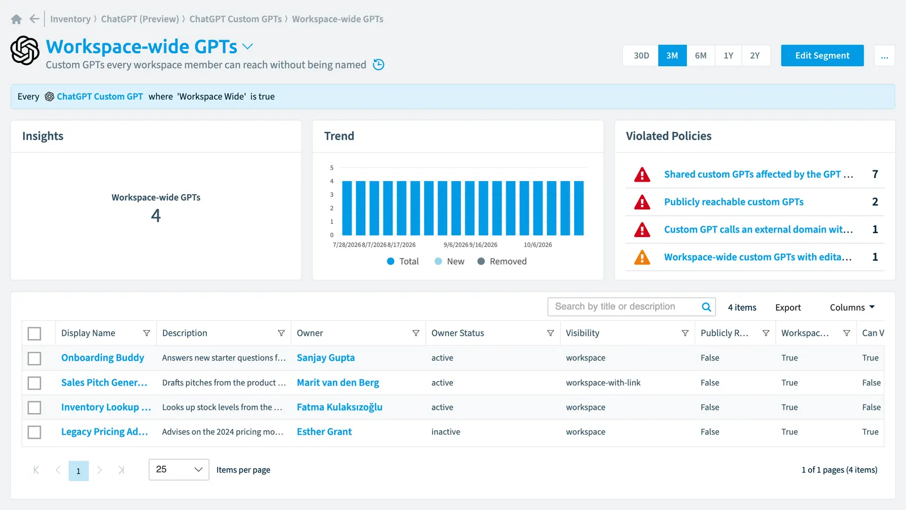Open the ChatGPT Custom GPT entity link
The width and height of the screenshot is (906, 510).
(100, 97)
